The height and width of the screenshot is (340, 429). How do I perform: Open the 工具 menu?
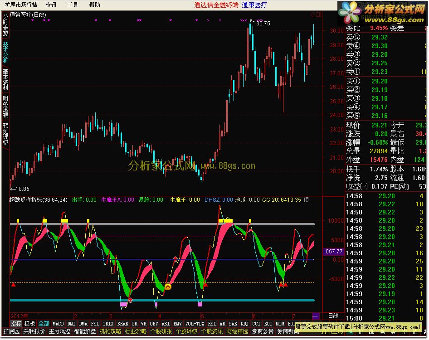pos(73,5)
